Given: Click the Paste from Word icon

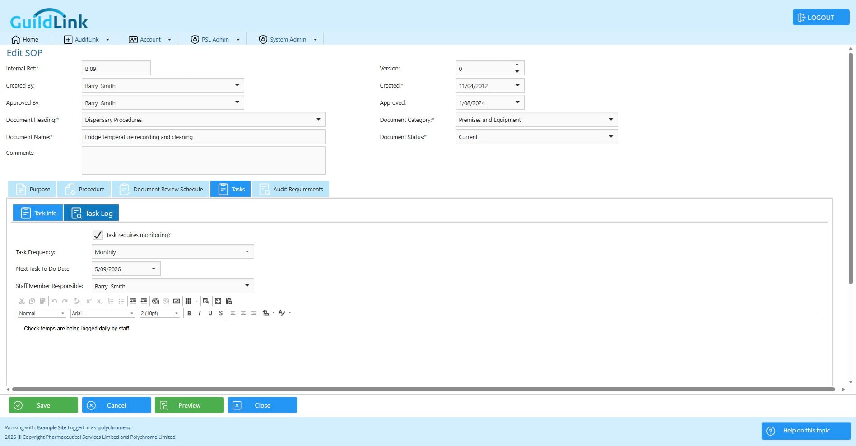Looking at the screenshot, I should coord(229,301).
